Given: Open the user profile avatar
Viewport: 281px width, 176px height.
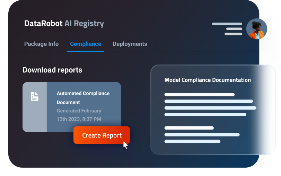Looking at the screenshot, I should [x=256, y=29].
